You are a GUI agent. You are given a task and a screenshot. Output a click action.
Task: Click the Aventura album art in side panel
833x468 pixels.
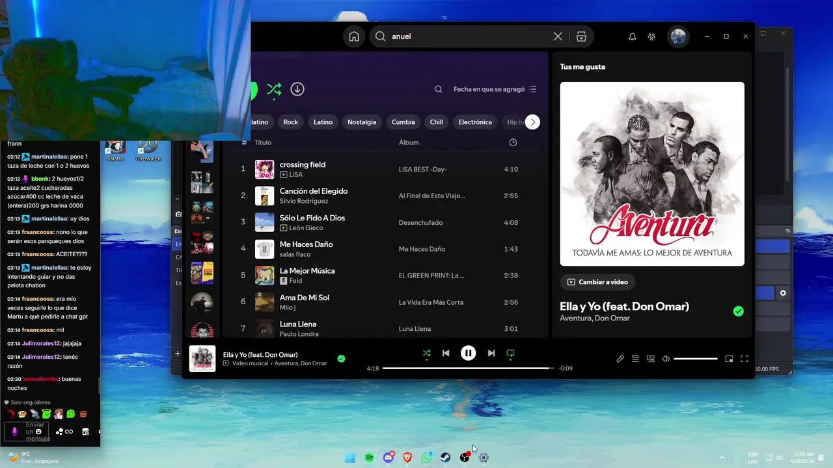click(x=652, y=174)
